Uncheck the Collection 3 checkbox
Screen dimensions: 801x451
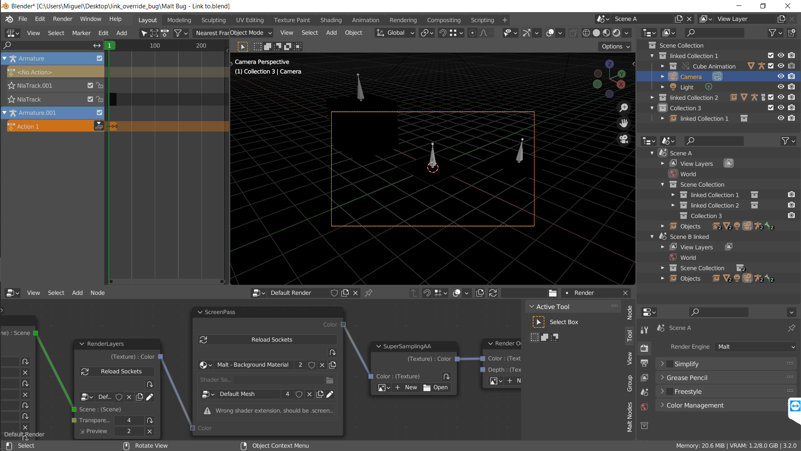tap(770, 107)
